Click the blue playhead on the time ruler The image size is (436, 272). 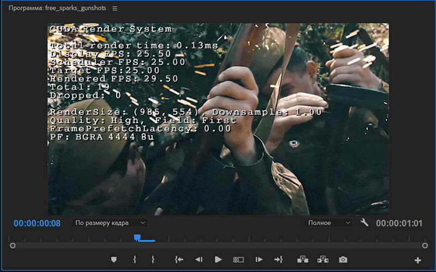(x=137, y=237)
